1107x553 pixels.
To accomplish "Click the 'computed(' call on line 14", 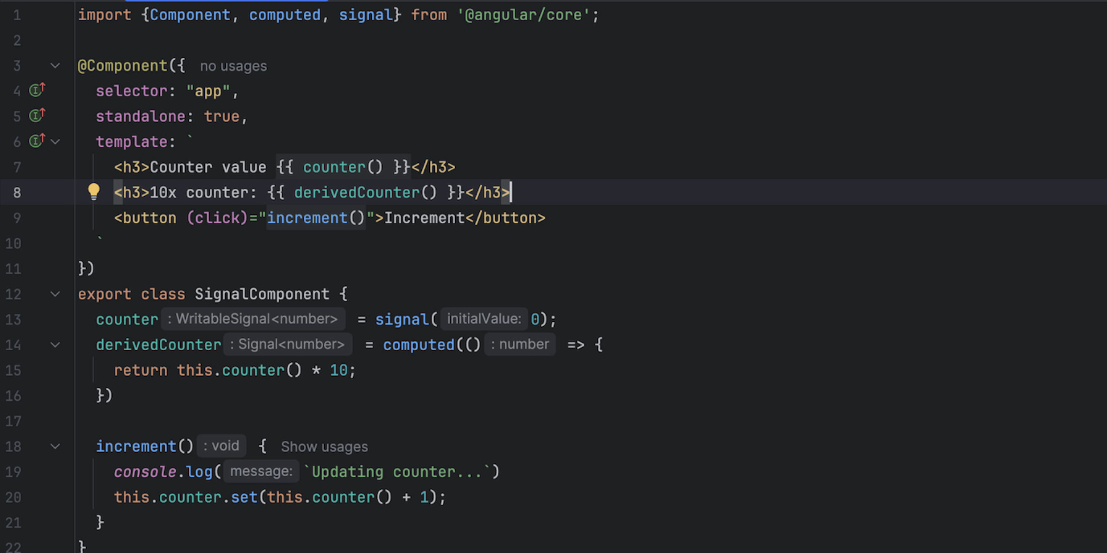I will point(423,345).
